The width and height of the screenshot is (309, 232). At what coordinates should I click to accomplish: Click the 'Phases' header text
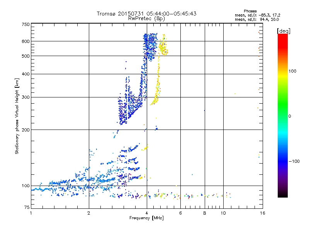click(x=250, y=11)
